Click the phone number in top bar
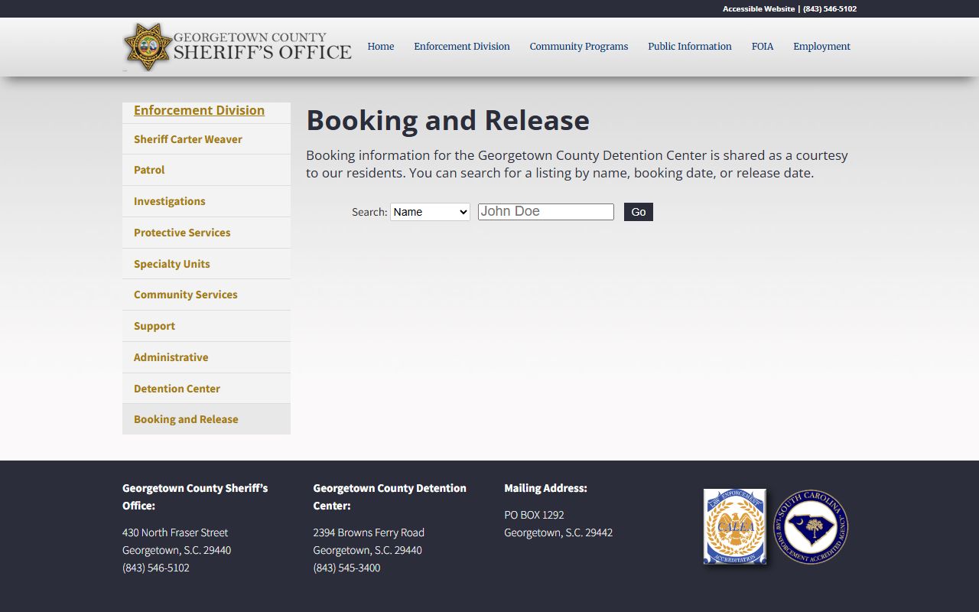 click(x=830, y=9)
